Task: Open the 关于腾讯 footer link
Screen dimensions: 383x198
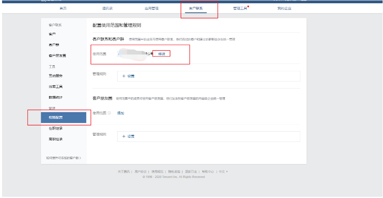Action: click(x=124, y=172)
